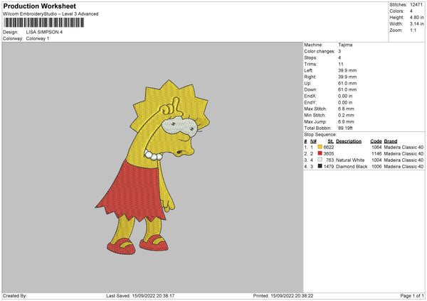This screenshot has height=301, width=427.
Task: Click the 'Trims:' value '11'
Action: click(341, 64)
